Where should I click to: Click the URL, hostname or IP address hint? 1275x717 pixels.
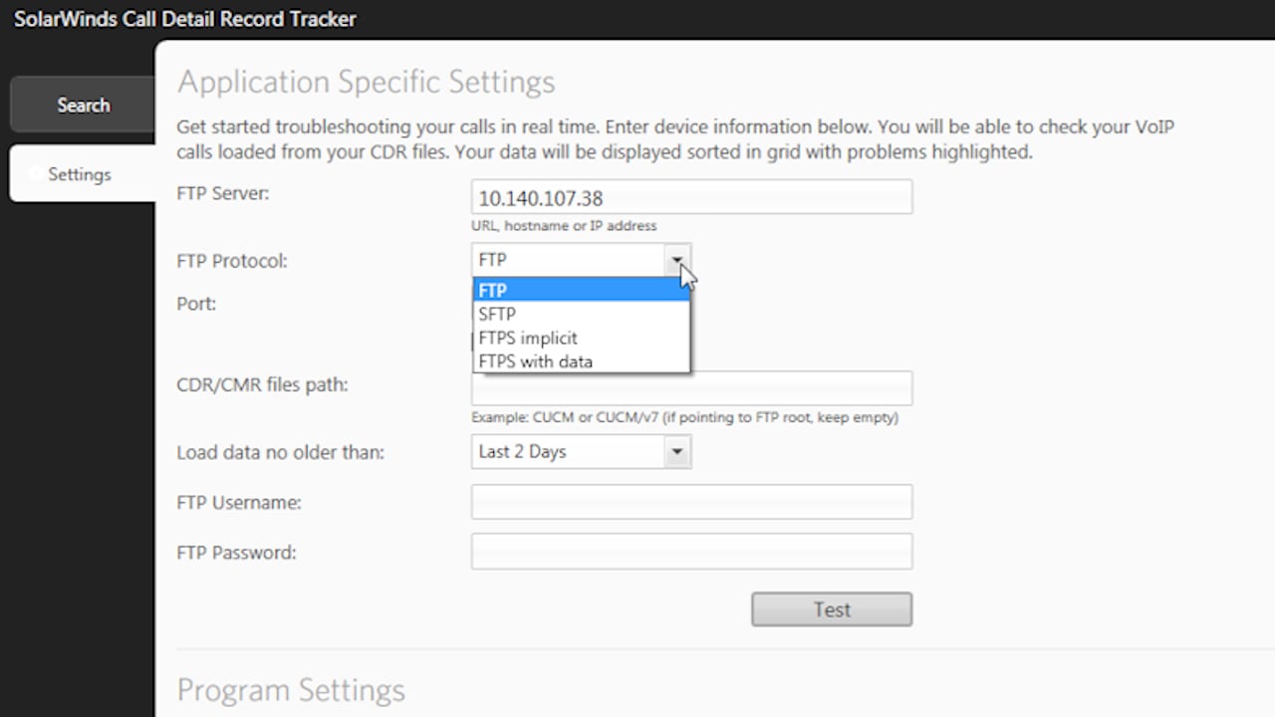coord(564,225)
